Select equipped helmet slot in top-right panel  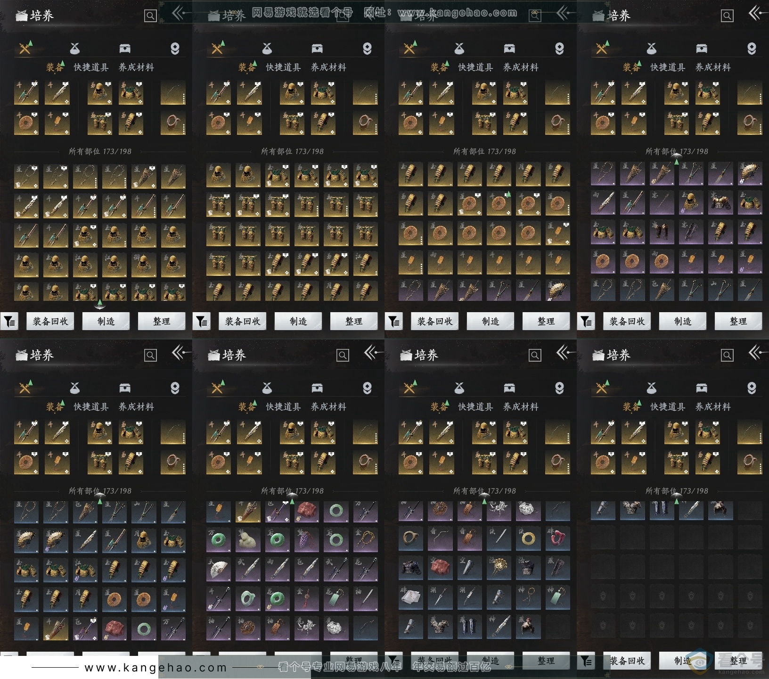(676, 93)
